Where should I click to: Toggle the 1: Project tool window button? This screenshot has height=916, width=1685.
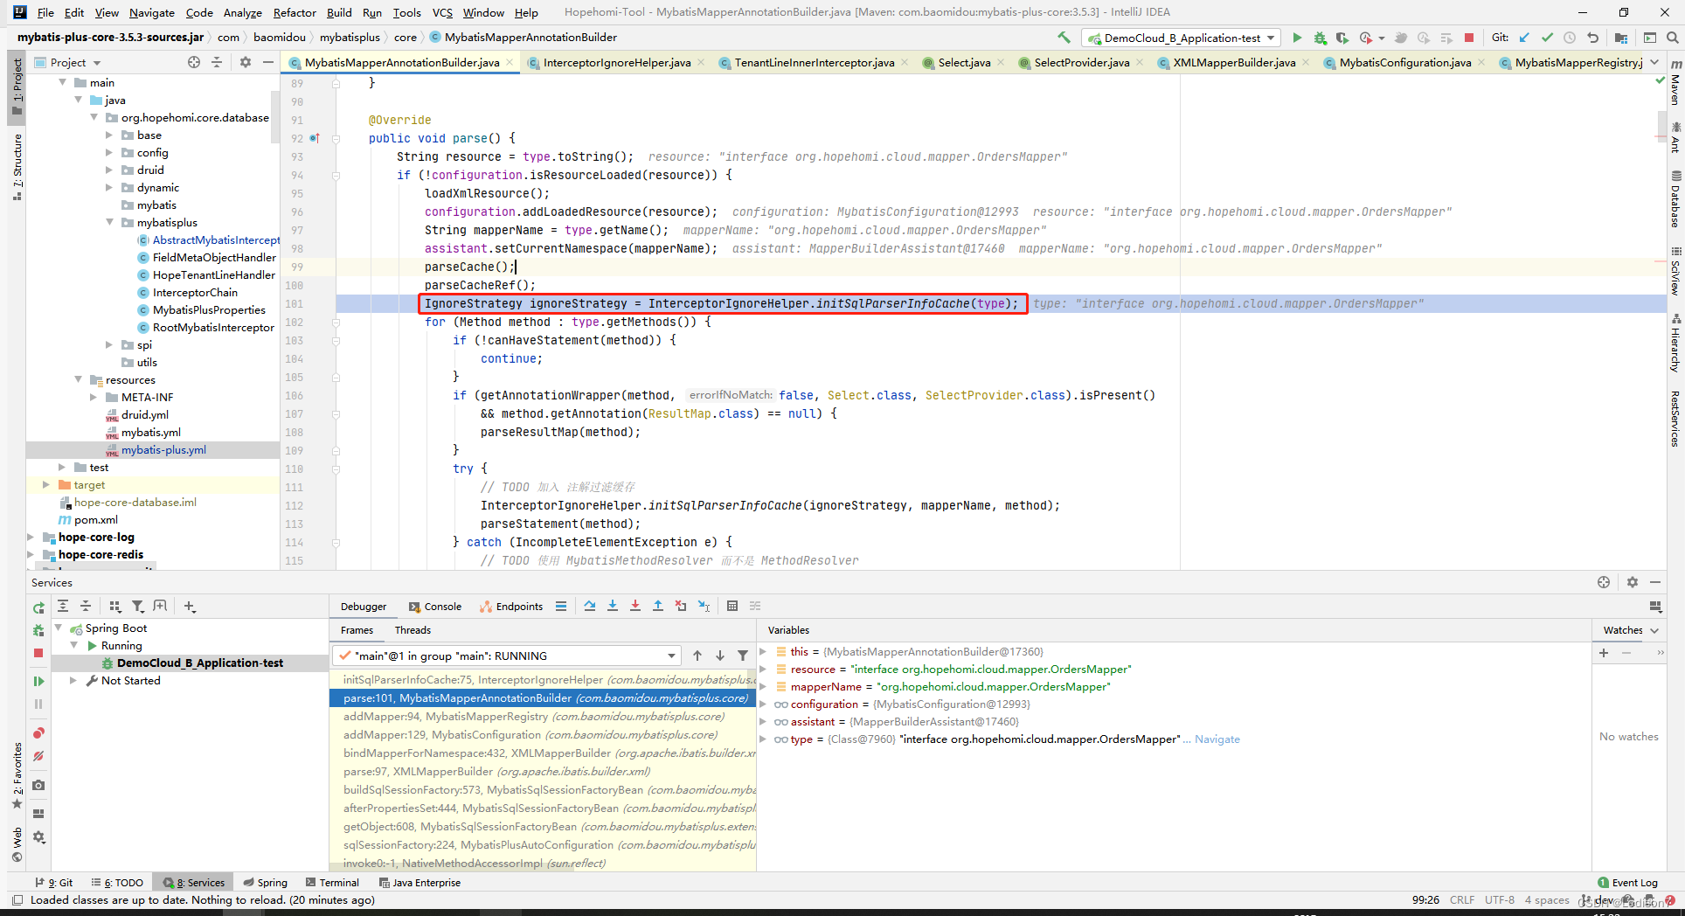pyautogui.click(x=17, y=87)
